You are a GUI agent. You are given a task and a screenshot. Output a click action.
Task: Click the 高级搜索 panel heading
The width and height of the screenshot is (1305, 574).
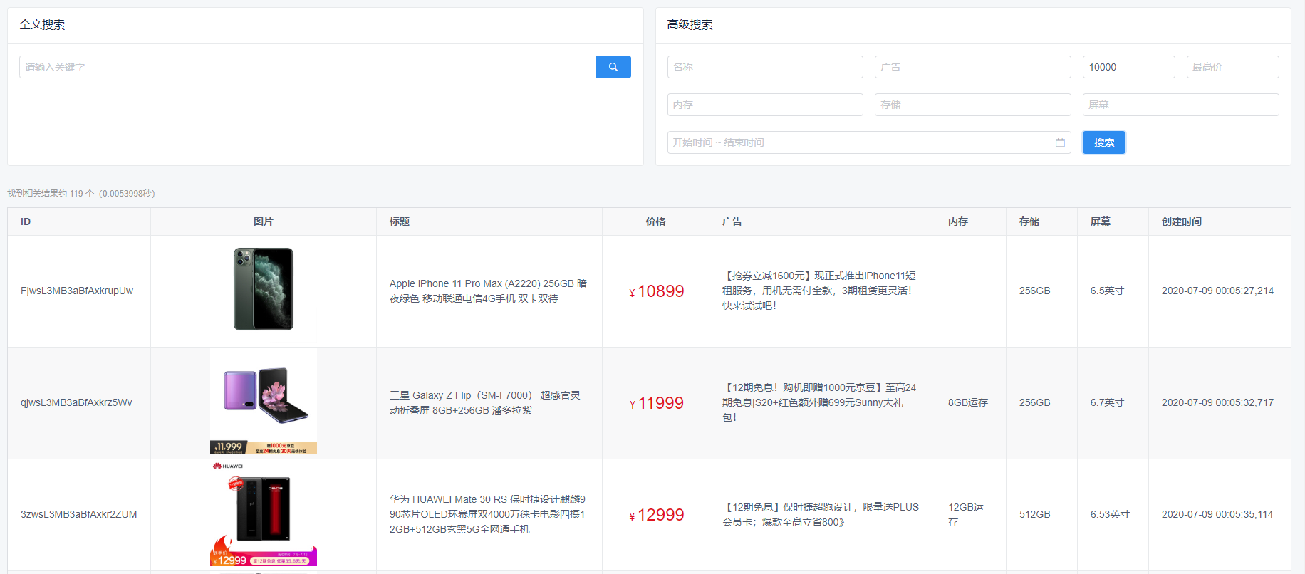[x=690, y=25]
